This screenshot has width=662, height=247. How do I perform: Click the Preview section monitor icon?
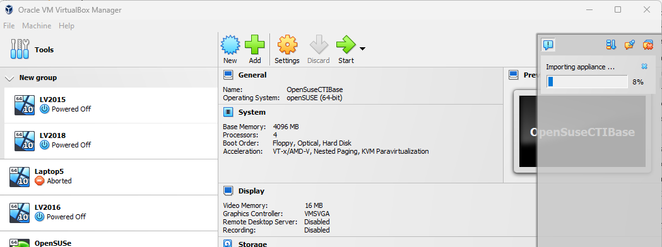[514, 75]
